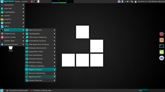Click the Universal Access icon
This screenshot has width=165, height=92.
coord(2,44)
